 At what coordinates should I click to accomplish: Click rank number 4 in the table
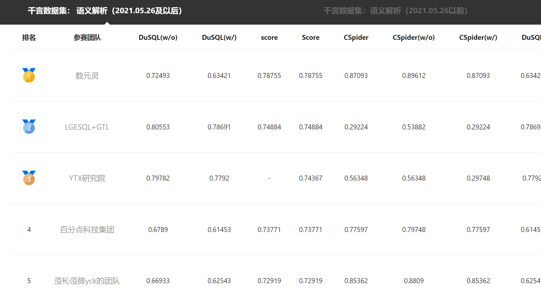(29, 230)
